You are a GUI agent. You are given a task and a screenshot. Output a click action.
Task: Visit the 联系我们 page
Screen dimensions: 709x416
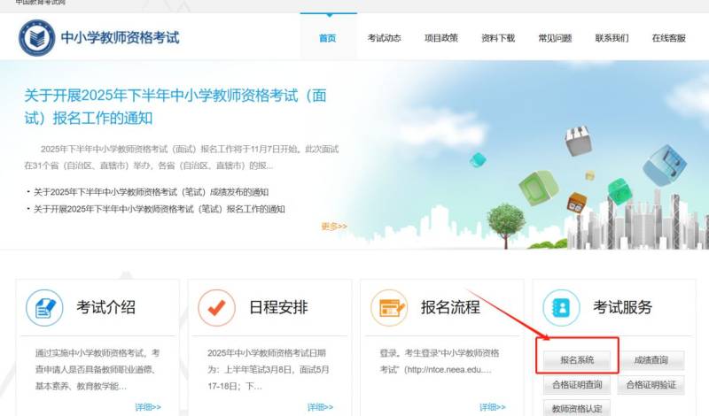[612, 38]
